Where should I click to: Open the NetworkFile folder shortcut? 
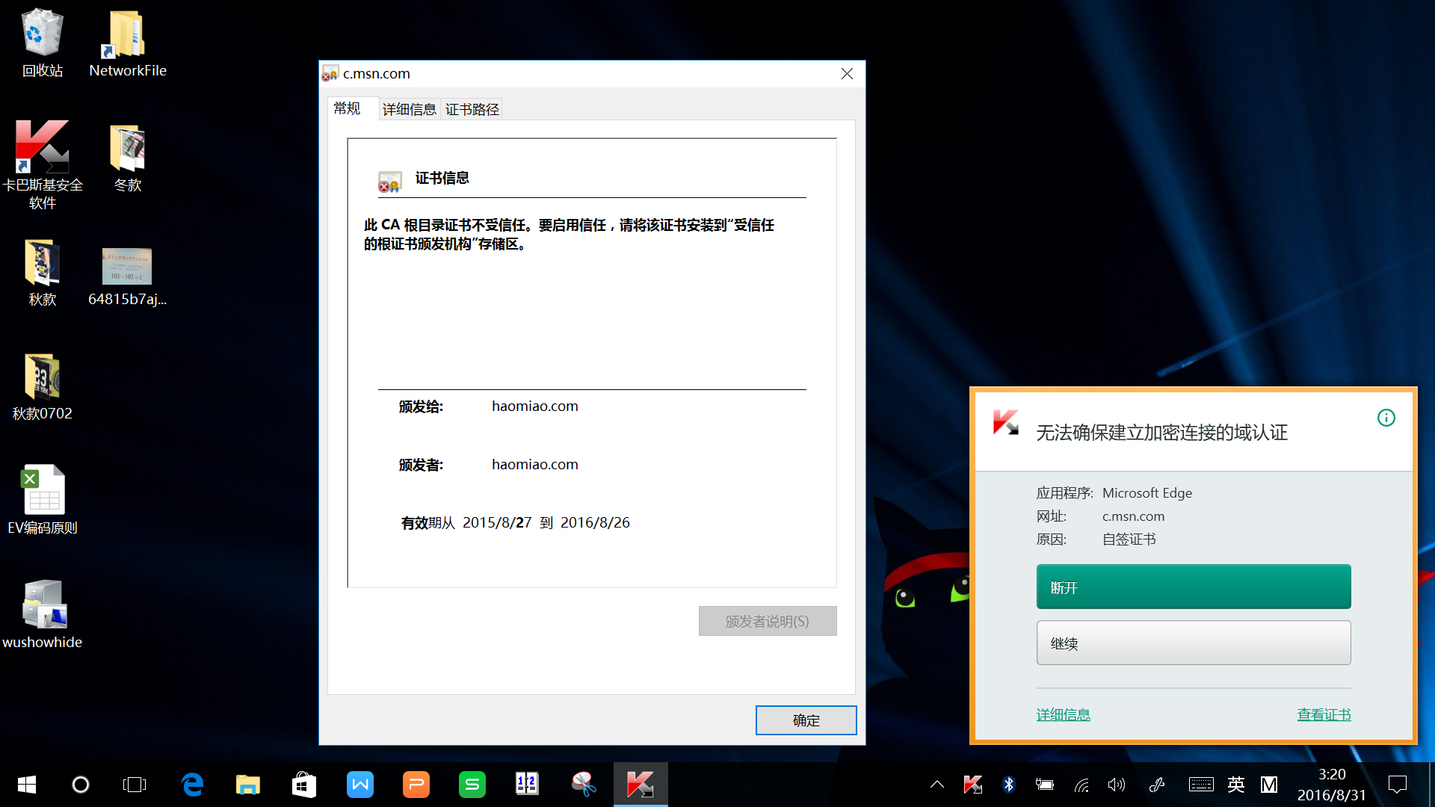(127, 43)
